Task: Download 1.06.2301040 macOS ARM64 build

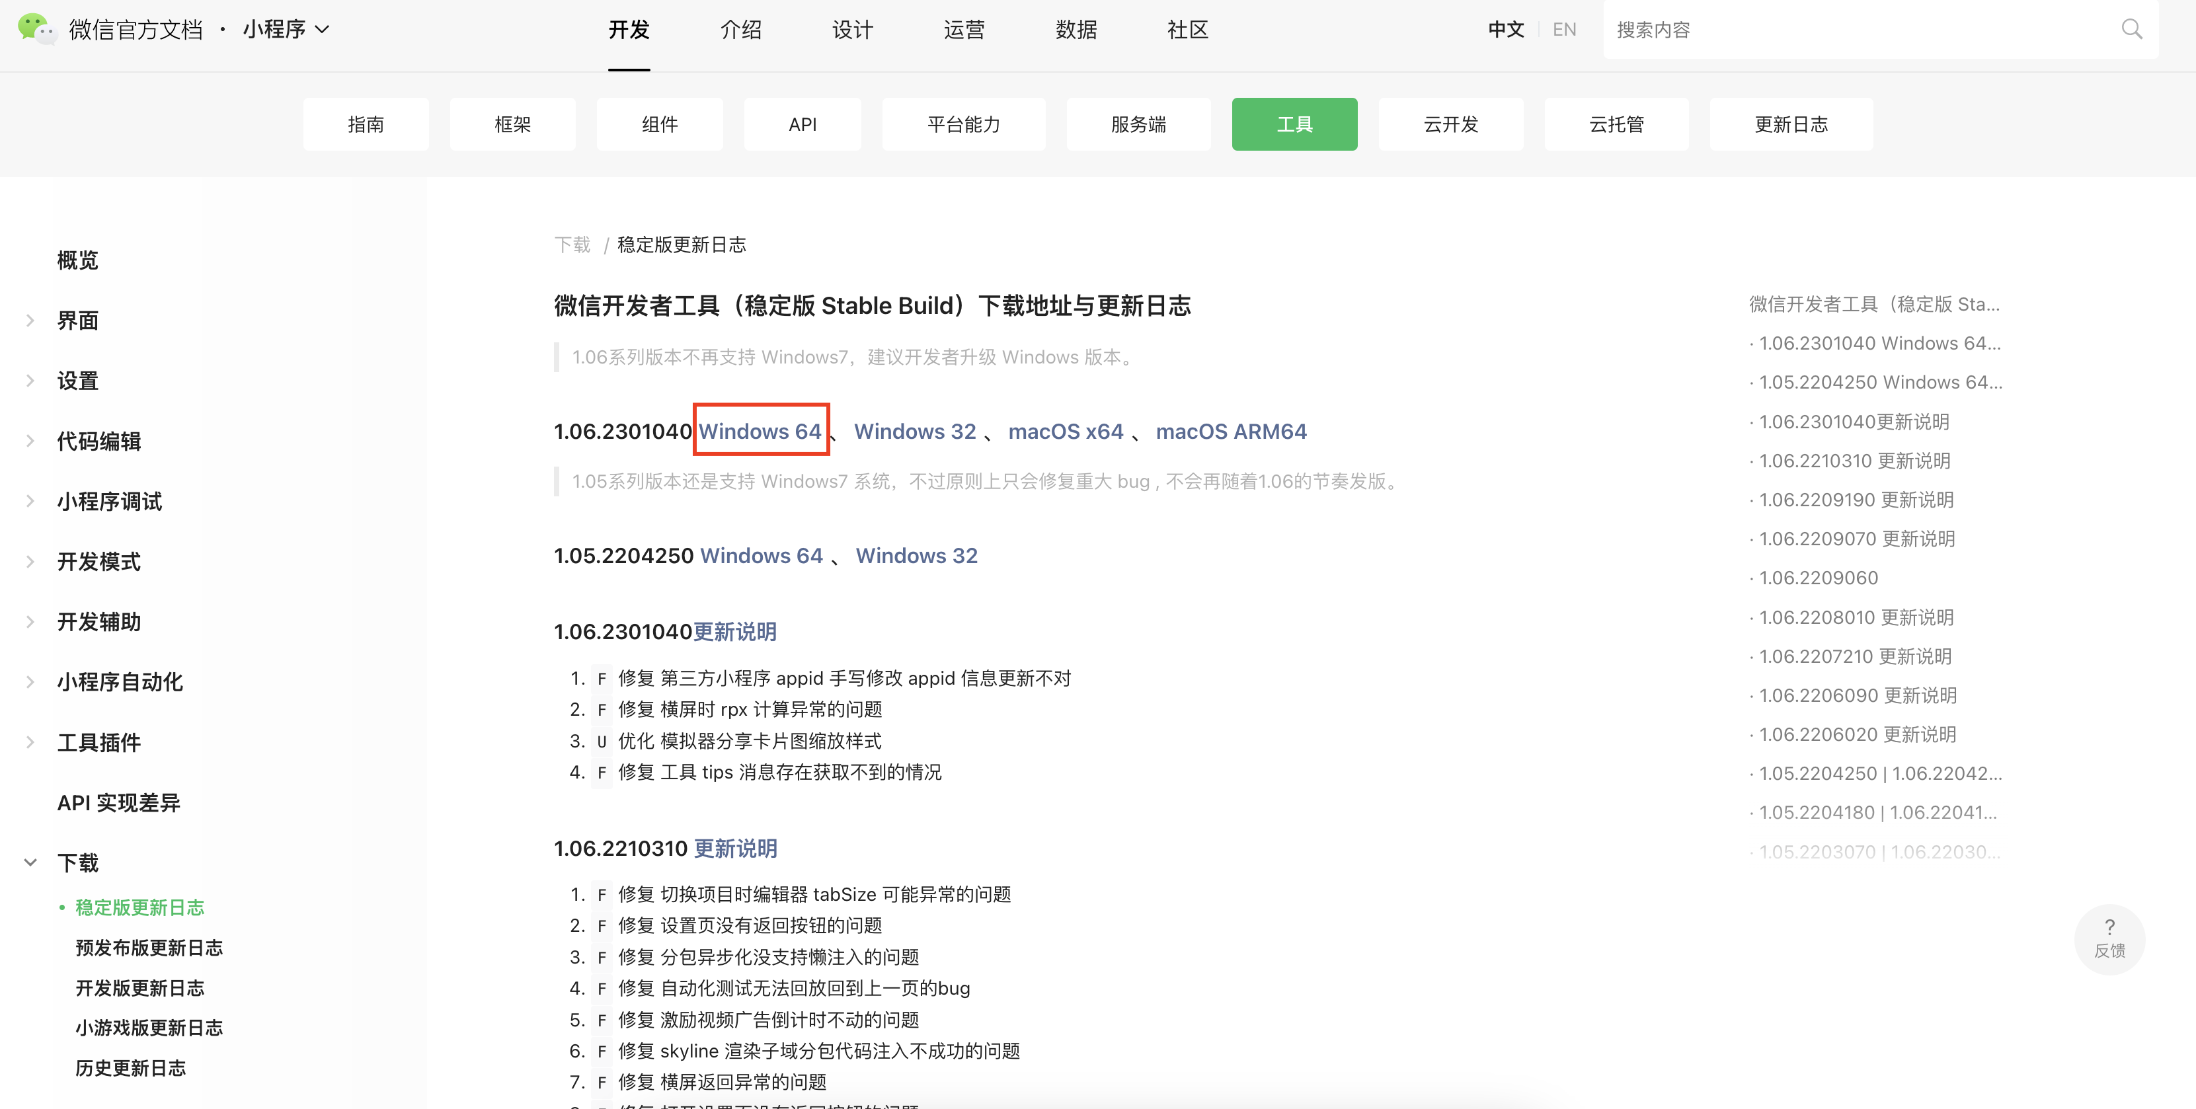Action: 1230,432
